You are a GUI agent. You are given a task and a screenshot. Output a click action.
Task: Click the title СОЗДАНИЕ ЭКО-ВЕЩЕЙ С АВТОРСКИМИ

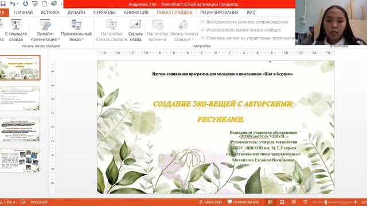click(222, 104)
